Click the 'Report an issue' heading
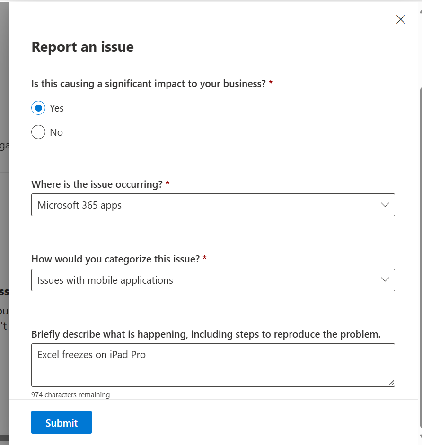Viewport: 422px width, 445px height. (83, 47)
